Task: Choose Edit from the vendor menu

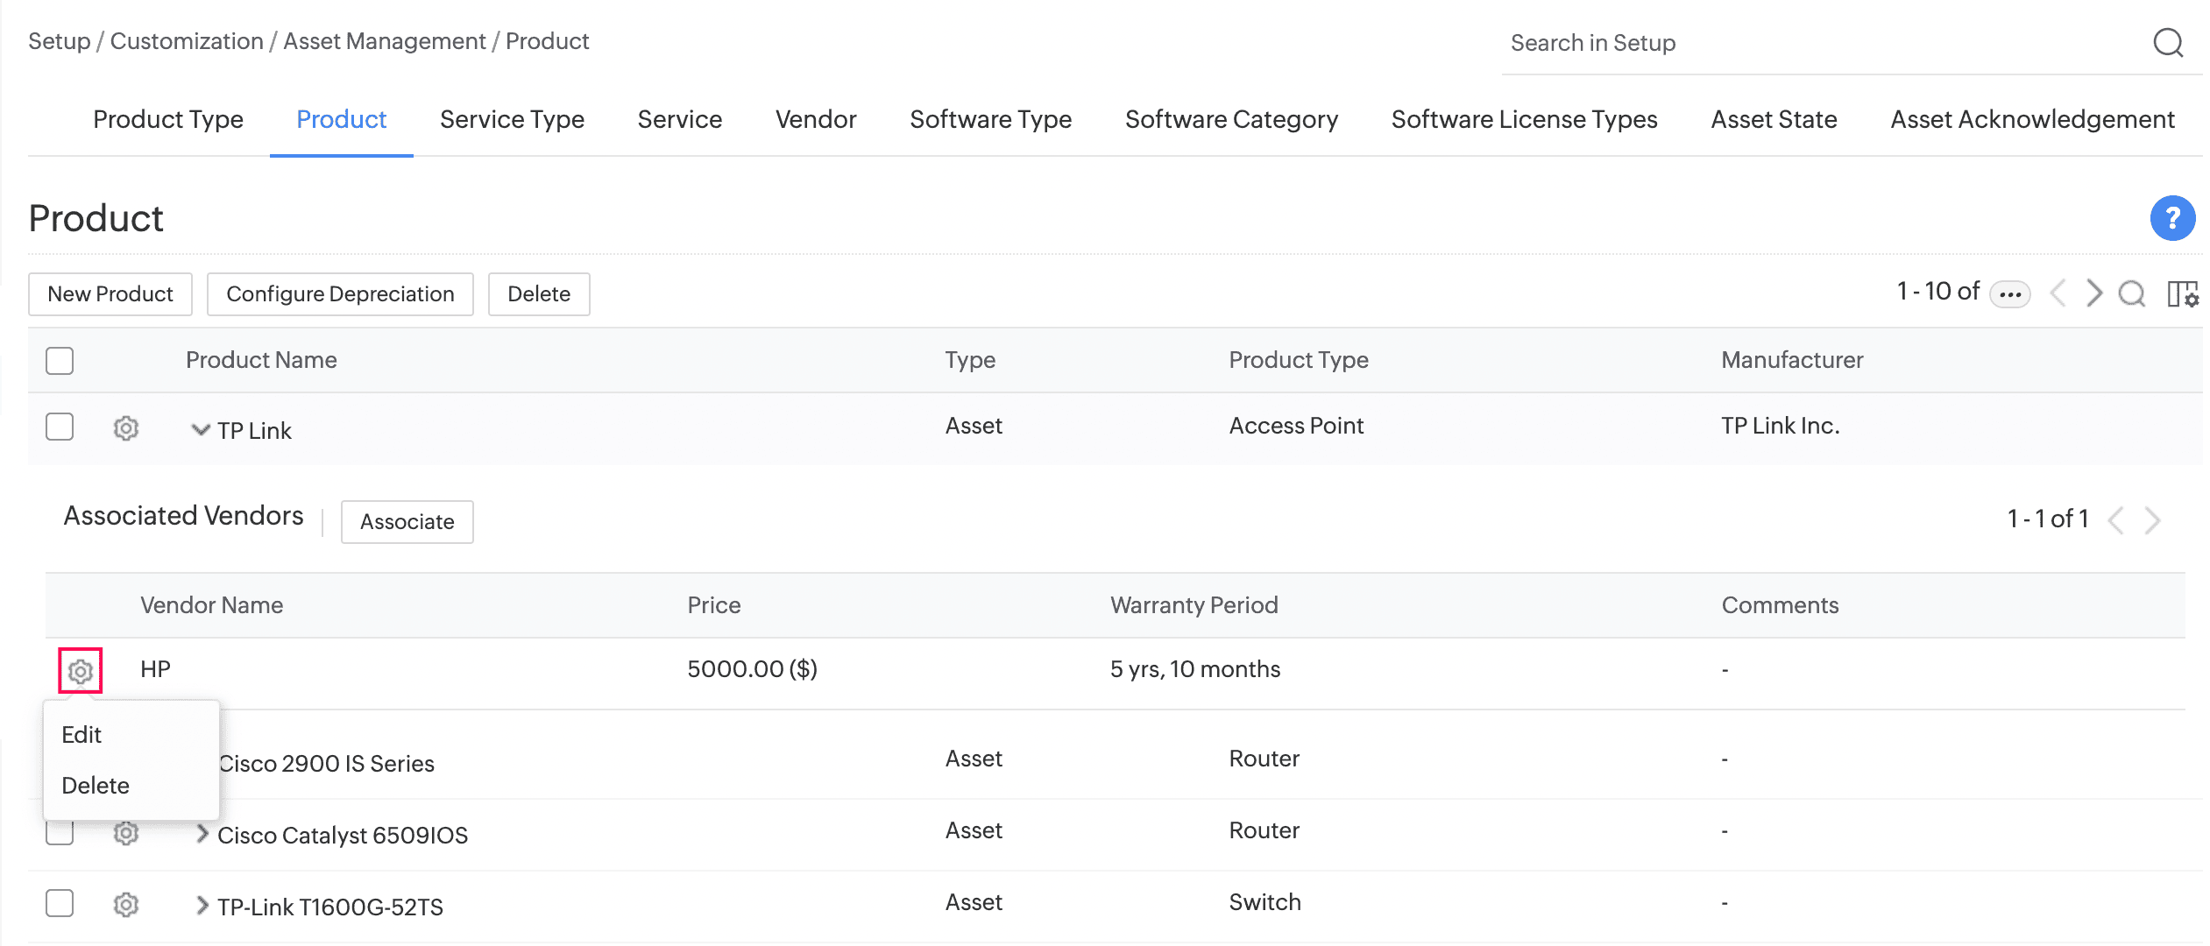Action: (x=81, y=735)
